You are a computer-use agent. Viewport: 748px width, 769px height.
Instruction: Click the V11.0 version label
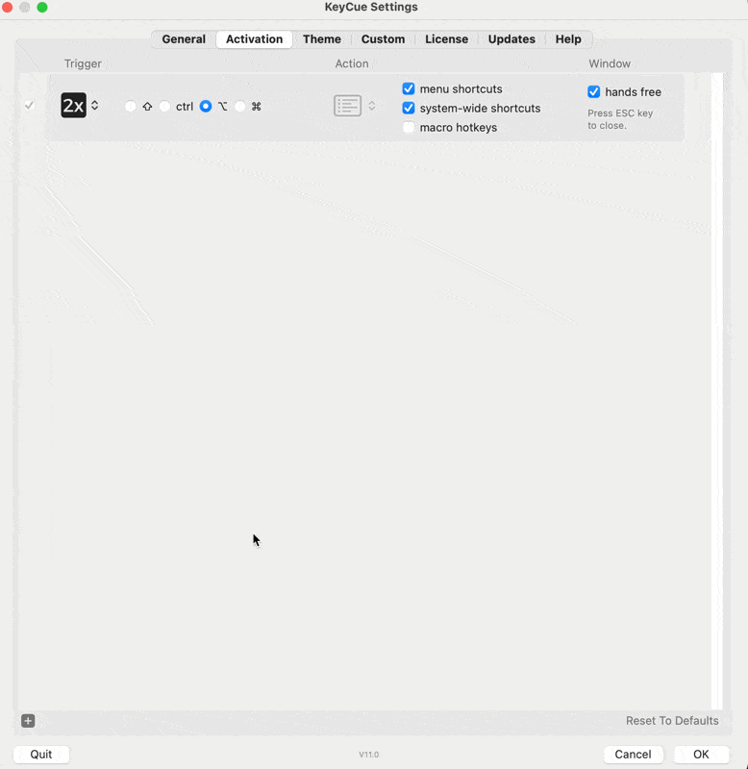pos(369,755)
